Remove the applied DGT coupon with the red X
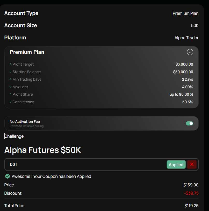 (192, 164)
